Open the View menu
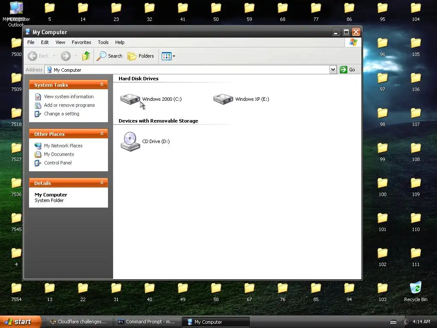This screenshot has height=328, width=437. pyautogui.click(x=60, y=42)
